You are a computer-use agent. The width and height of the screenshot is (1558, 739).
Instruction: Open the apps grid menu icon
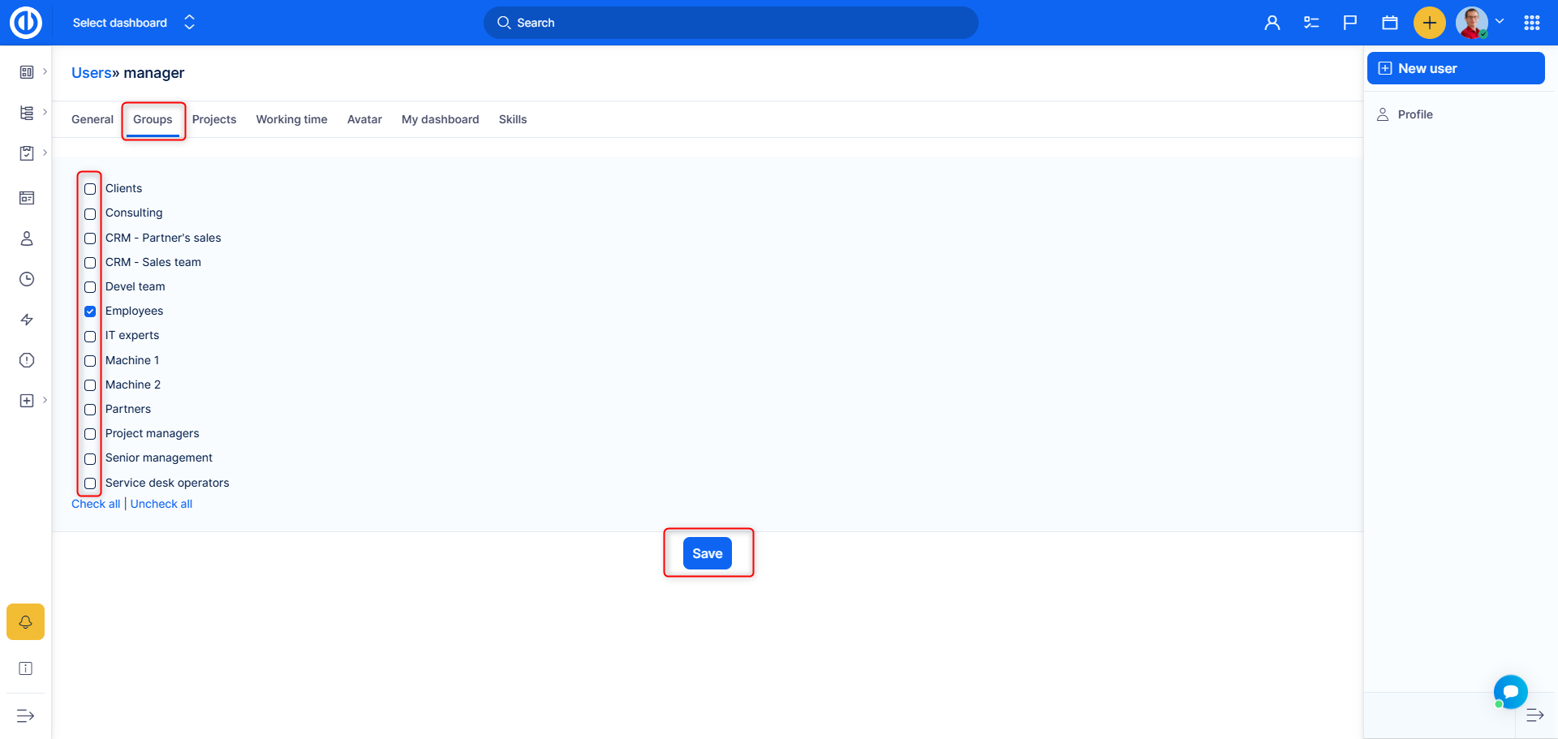point(1532,23)
